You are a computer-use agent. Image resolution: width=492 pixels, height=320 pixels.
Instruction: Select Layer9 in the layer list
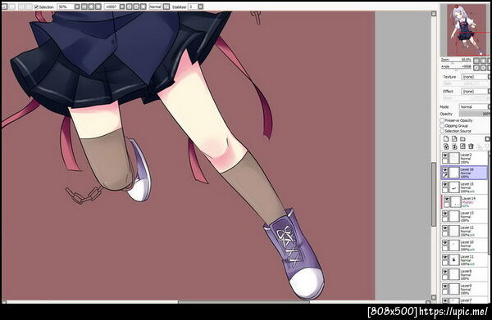point(464,289)
